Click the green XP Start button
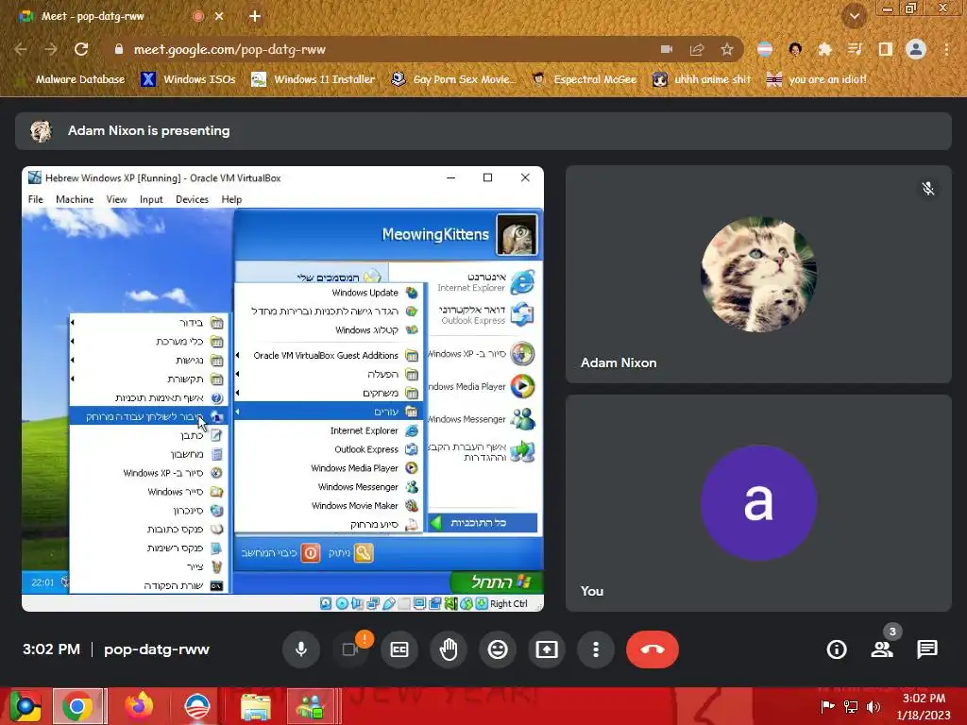Viewport: 967px width, 725px height. point(497,582)
